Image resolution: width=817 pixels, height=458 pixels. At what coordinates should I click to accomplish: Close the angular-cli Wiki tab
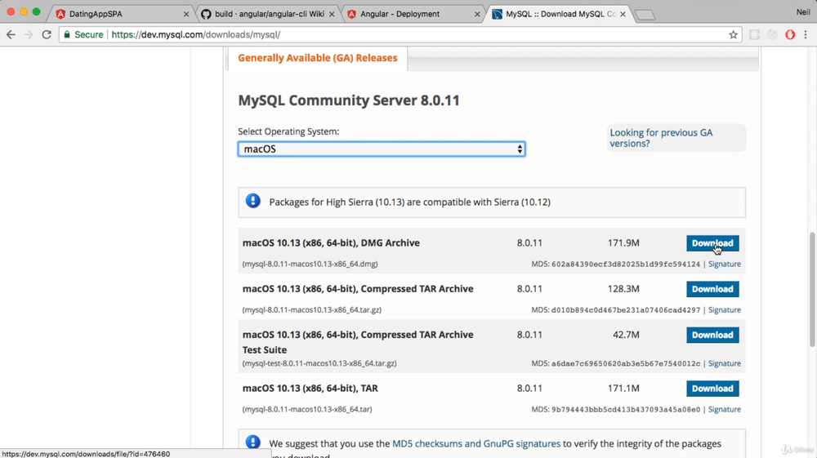(332, 14)
